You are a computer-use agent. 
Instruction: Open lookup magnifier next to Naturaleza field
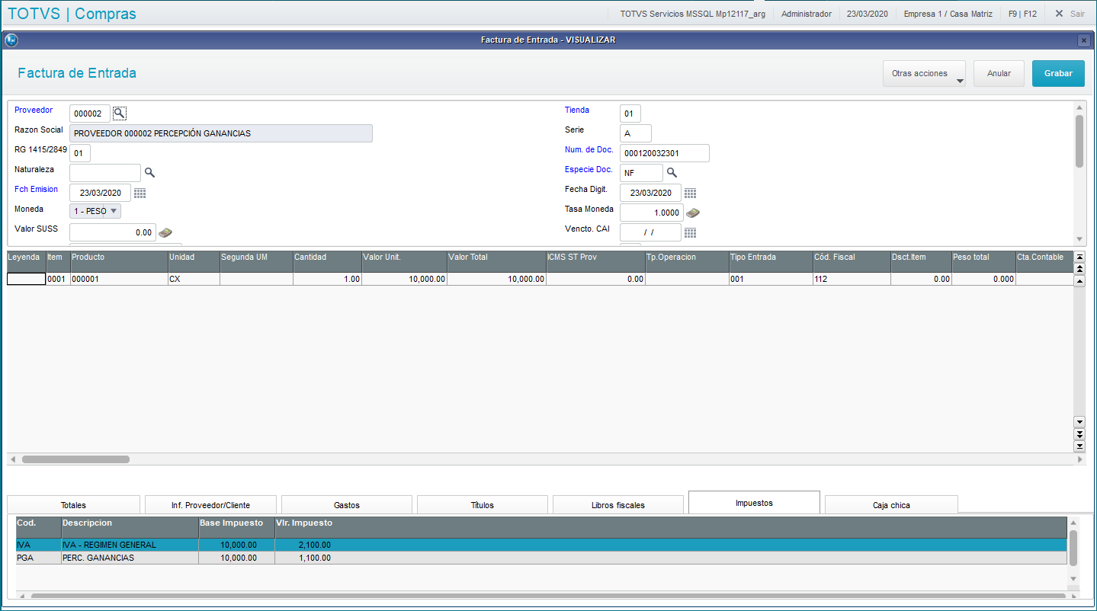click(149, 173)
